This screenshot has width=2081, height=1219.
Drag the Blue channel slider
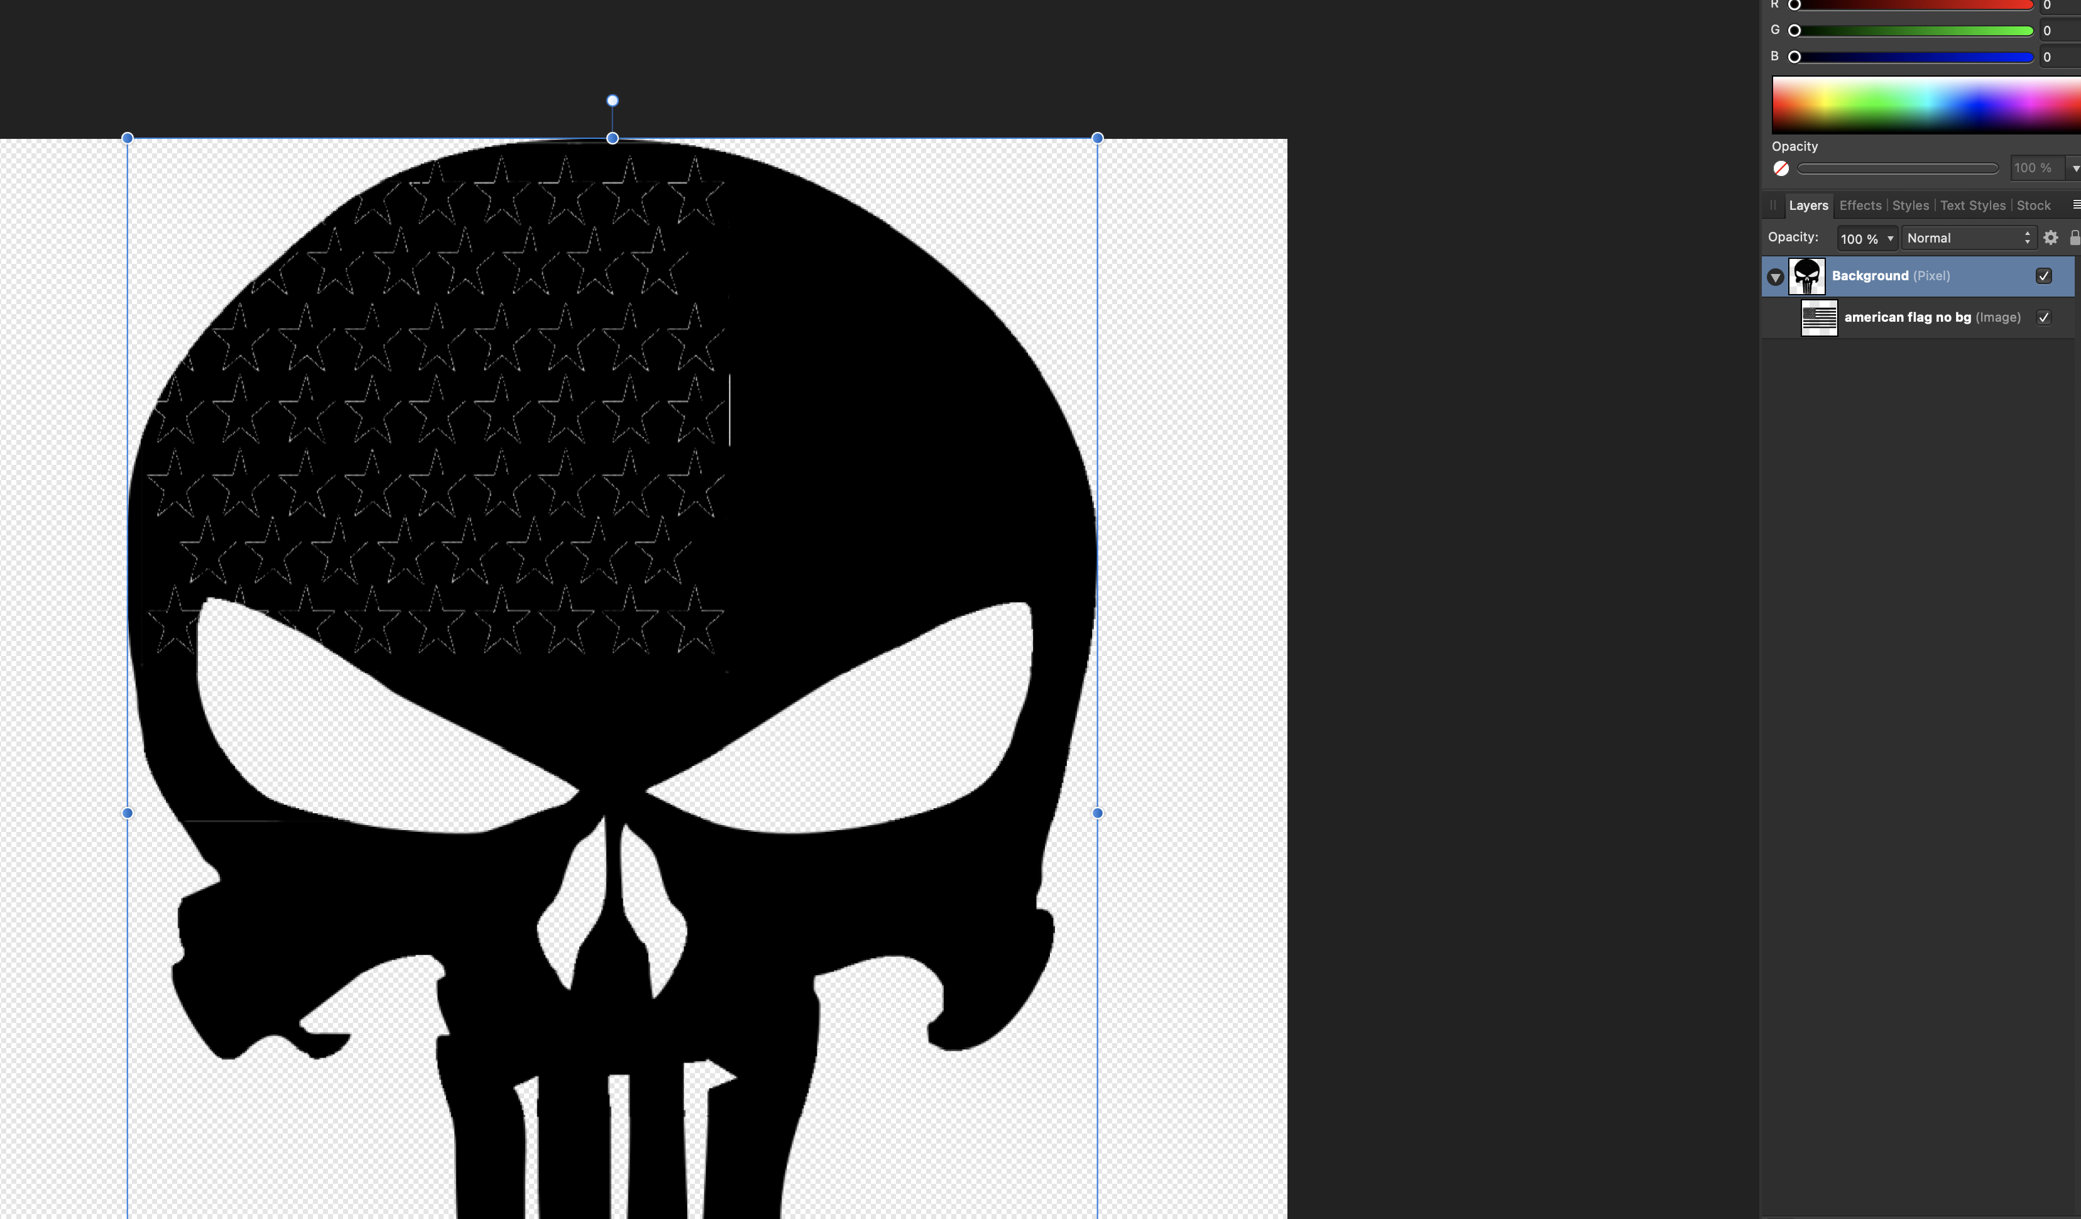(x=1796, y=57)
